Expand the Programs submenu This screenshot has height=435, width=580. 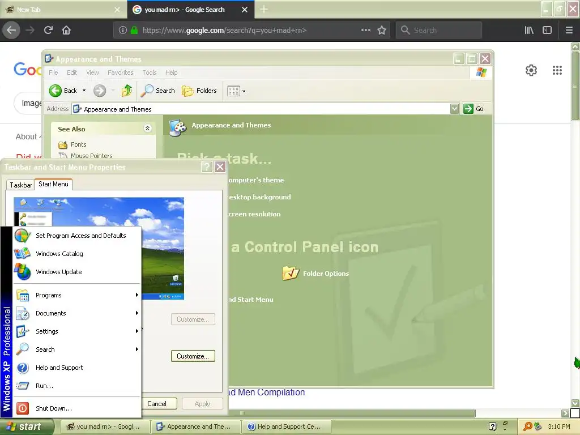tap(77, 295)
